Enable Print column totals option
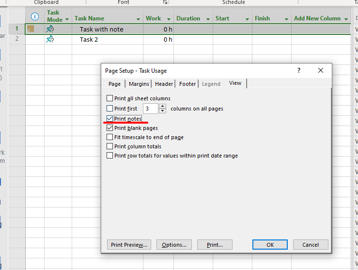358x270 pixels. tap(109, 146)
